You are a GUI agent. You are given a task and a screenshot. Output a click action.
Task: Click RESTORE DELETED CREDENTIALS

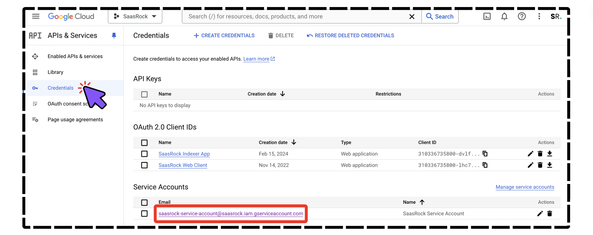(350, 36)
